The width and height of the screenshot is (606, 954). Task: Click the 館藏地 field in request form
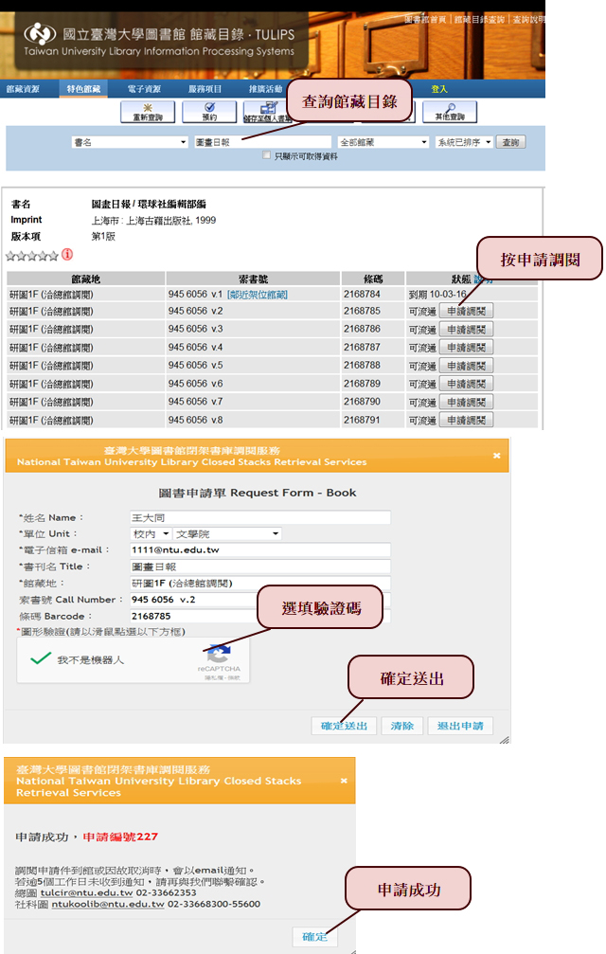click(x=260, y=583)
